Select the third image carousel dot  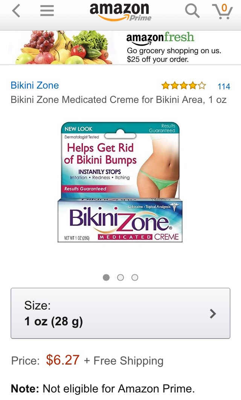[135, 277]
